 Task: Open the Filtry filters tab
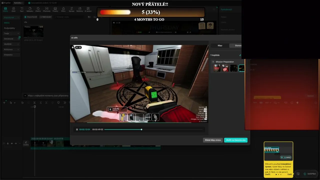click(x=63, y=9)
